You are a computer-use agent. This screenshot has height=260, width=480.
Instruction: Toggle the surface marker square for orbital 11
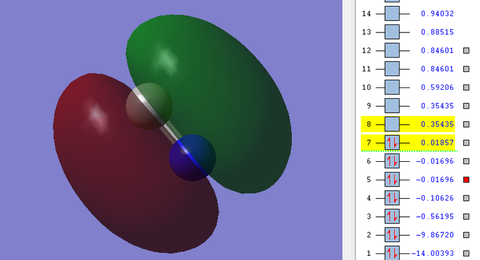pos(466,69)
